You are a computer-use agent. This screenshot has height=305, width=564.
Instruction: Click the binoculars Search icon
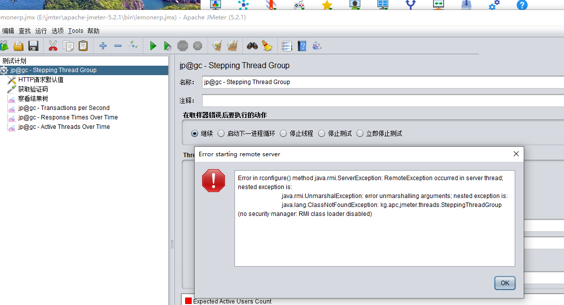point(252,46)
